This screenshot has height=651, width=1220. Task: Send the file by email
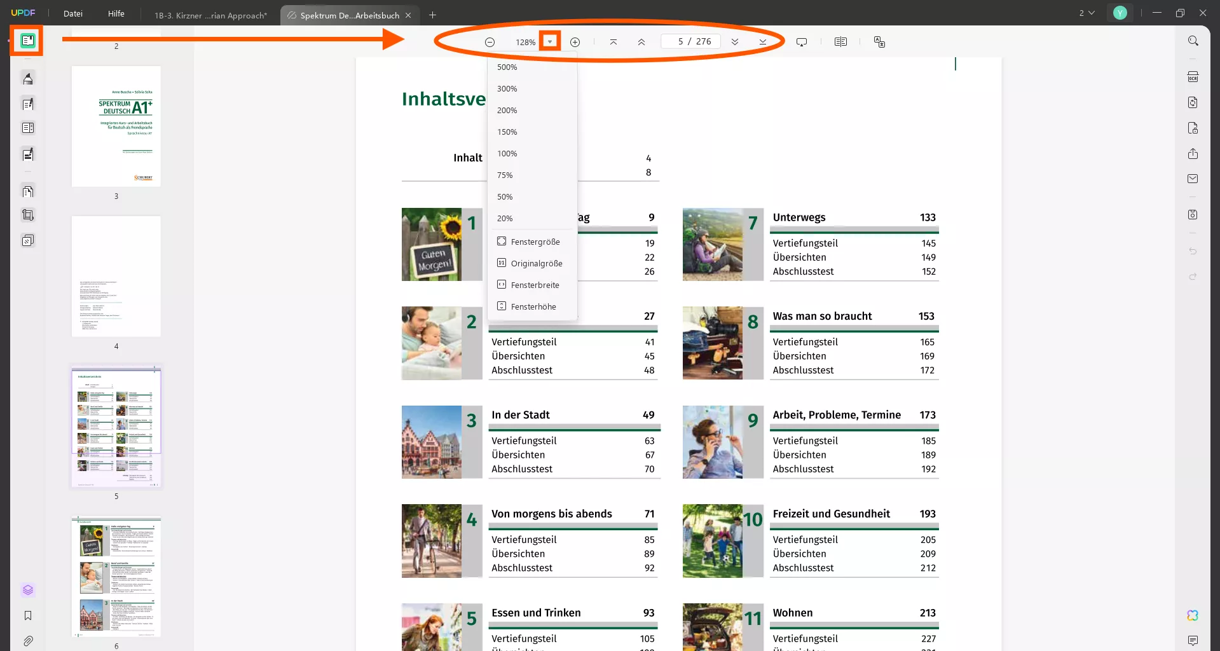(1193, 179)
